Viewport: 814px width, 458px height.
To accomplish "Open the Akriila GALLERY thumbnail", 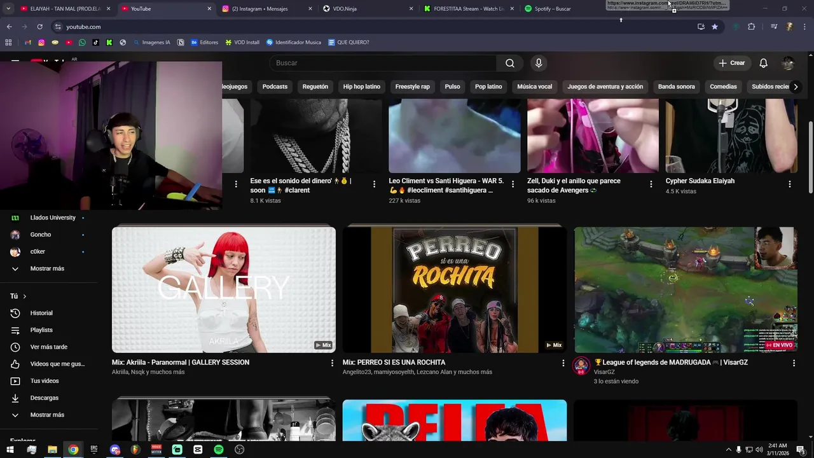I will point(224,289).
